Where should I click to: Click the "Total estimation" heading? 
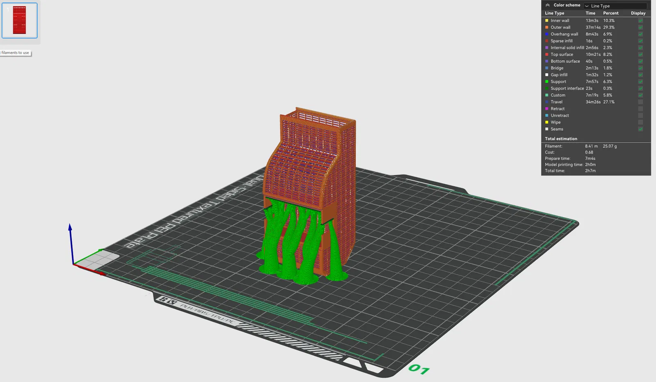561,139
